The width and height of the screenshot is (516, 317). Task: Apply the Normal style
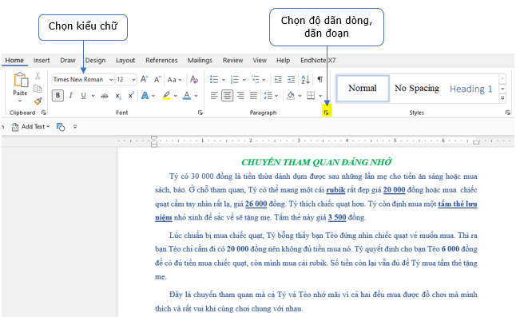pyautogui.click(x=363, y=88)
